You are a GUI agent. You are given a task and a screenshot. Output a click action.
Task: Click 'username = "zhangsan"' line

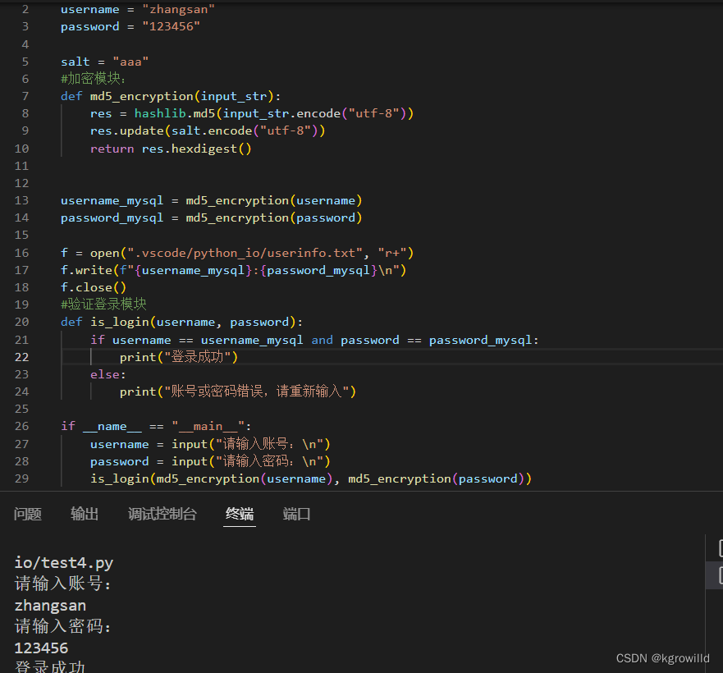click(x=137, y=9)
